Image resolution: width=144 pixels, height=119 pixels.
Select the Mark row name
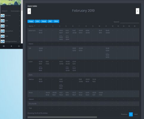click(x=30, y=75)
